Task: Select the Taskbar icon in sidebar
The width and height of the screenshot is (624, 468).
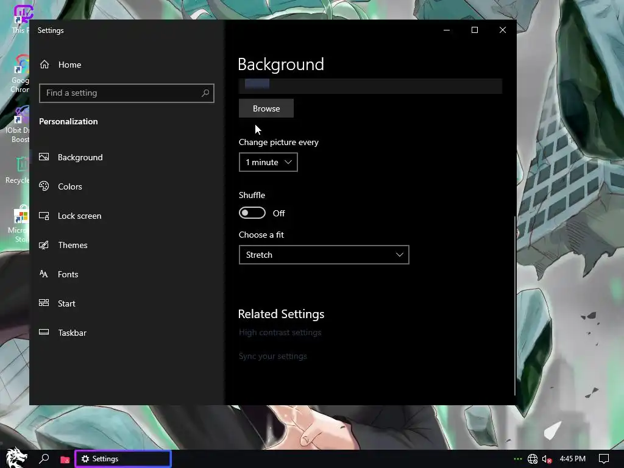Action: pos(44,332)
